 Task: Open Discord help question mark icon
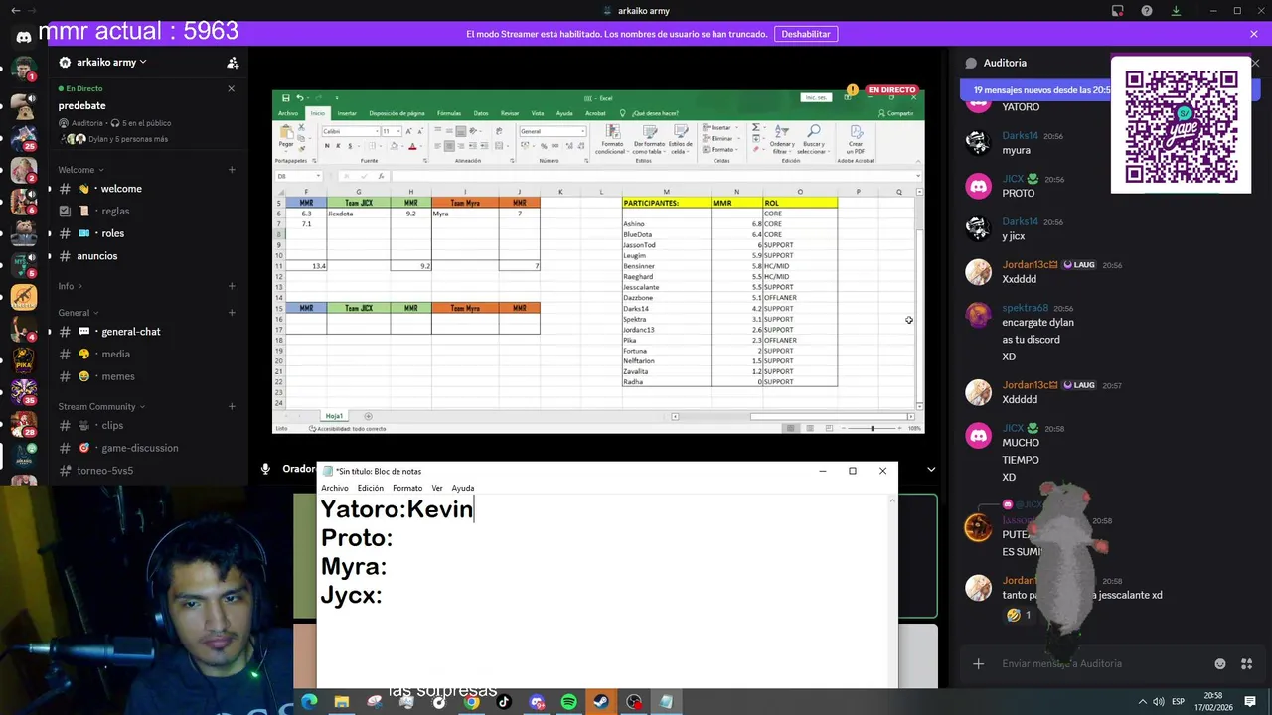1147,10
